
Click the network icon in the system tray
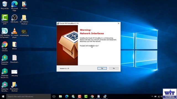coord(159,97)
